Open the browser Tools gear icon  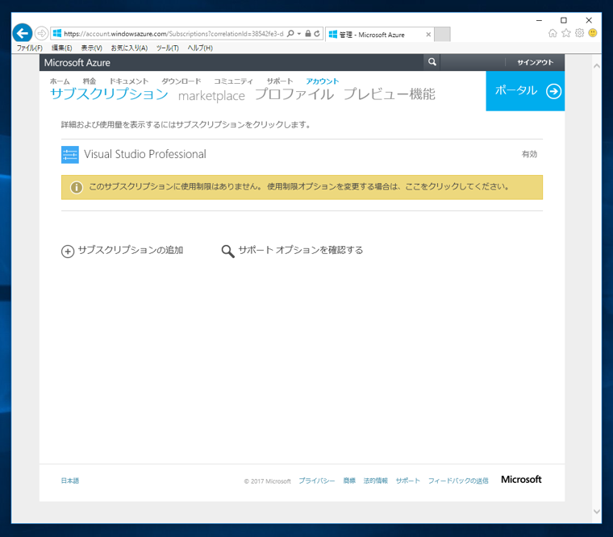pyautogui.click(x=579, y=33)
